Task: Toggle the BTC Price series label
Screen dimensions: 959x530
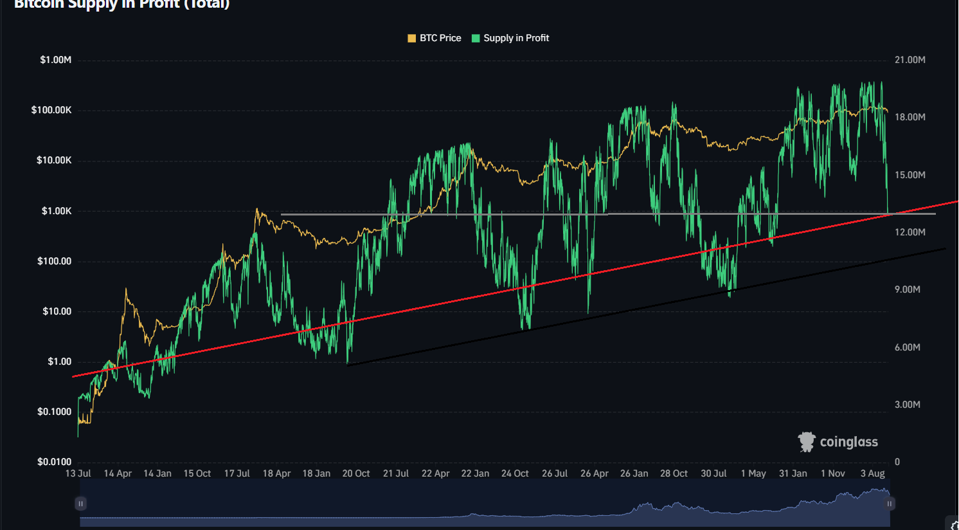Action: (440, 39)
